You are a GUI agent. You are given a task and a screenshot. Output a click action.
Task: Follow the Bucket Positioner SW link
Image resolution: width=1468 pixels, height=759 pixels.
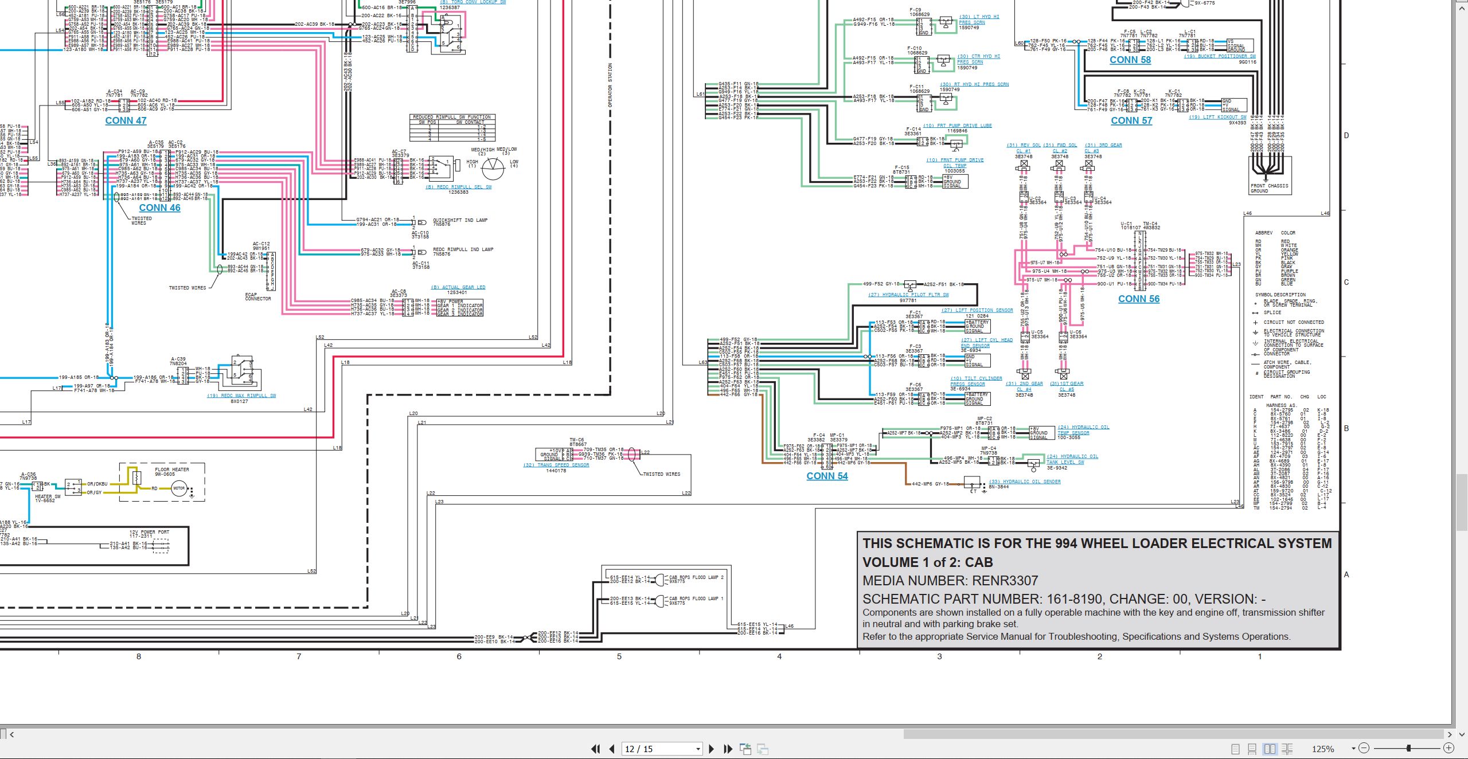[x=1220, y=56]
